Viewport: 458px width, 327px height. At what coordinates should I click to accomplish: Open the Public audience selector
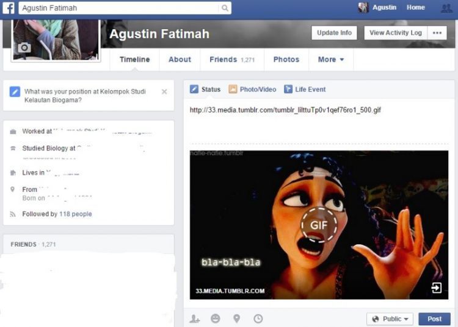[390, 319]
